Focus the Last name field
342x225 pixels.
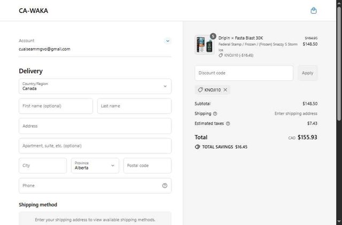coord(134,106)
